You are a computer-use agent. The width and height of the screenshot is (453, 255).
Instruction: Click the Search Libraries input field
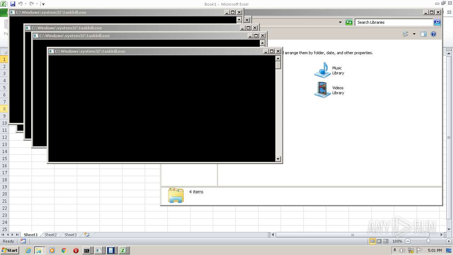point(394,22)
